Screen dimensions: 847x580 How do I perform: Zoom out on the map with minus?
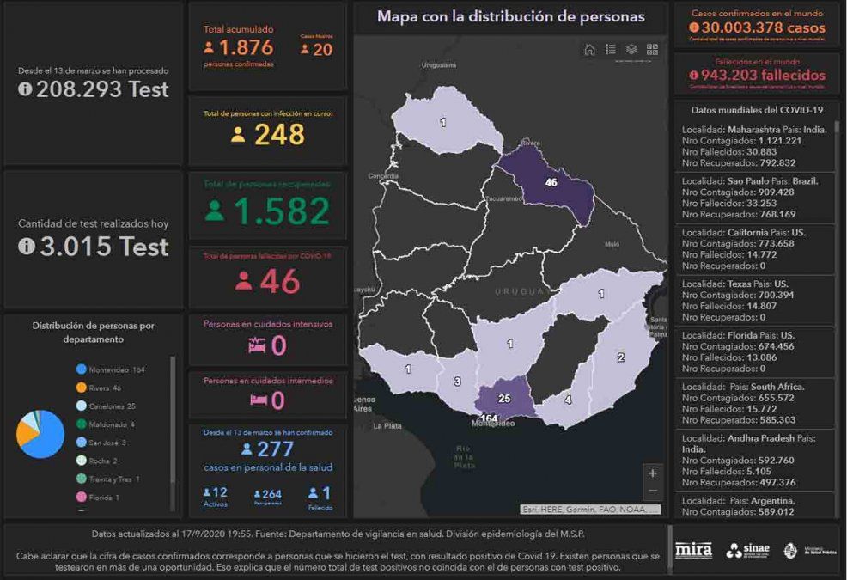coord(653,491)
